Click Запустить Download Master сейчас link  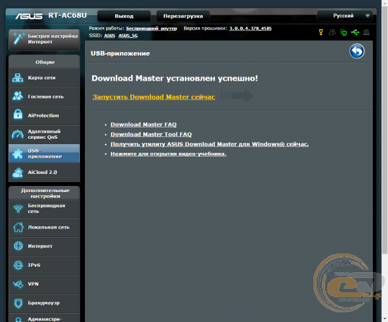tap(153, 97)
